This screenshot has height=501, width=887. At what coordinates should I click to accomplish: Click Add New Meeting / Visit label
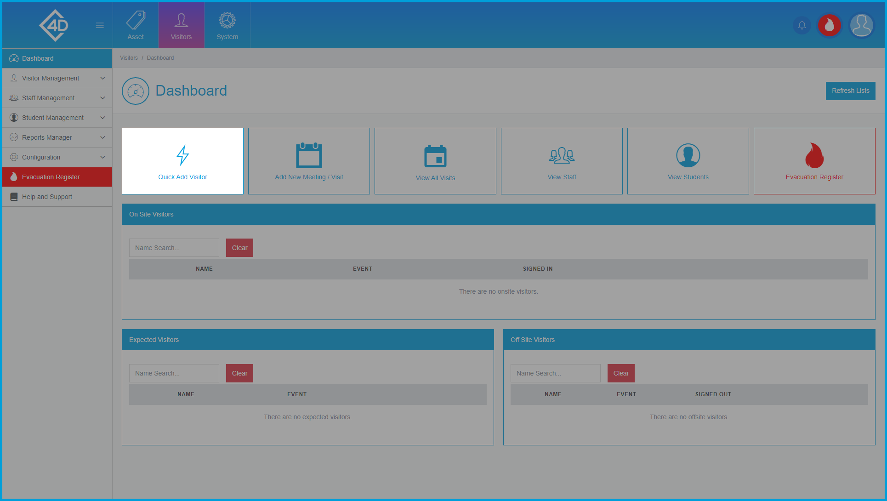pos(309,177)
